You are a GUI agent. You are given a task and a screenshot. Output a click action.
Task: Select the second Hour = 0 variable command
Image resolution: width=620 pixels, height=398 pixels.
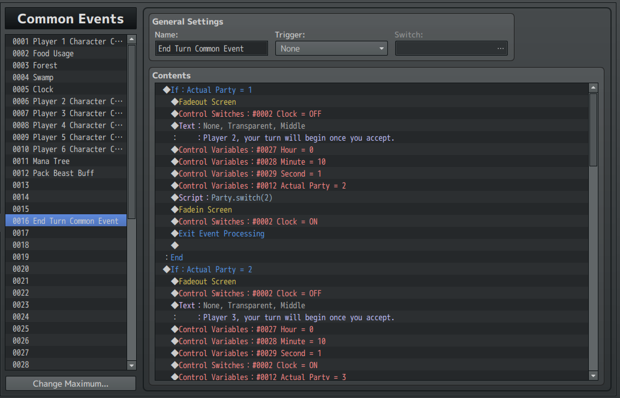click(x=371, y=329)
